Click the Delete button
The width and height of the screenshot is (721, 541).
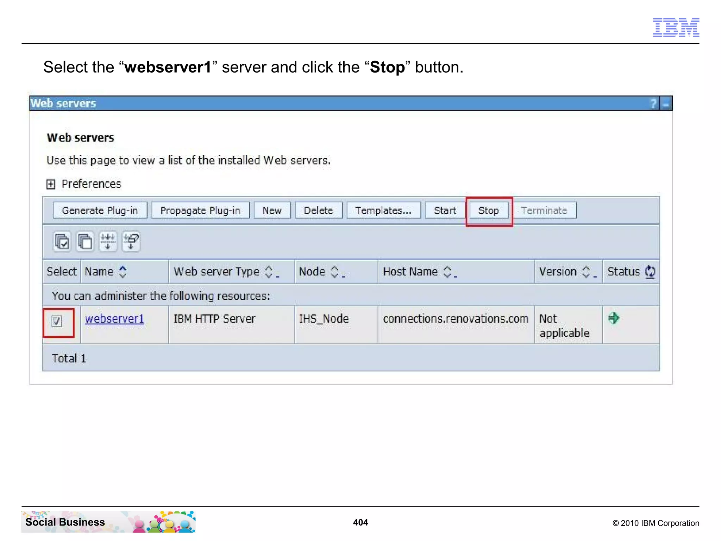[x=319, y=210]
